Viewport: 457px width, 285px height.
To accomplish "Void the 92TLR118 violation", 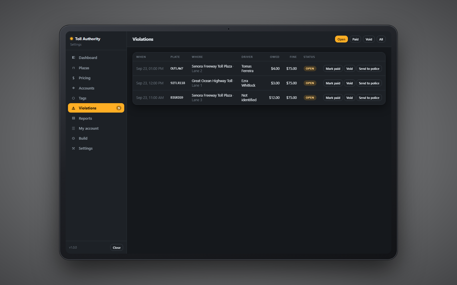I will click(x=350, y=83).
